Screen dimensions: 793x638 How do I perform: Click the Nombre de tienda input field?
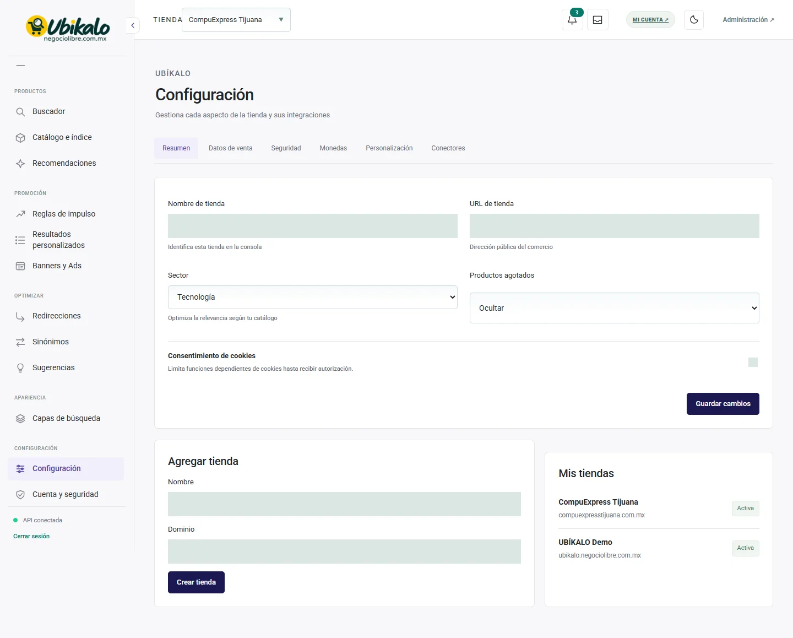[x=312, y=226]
